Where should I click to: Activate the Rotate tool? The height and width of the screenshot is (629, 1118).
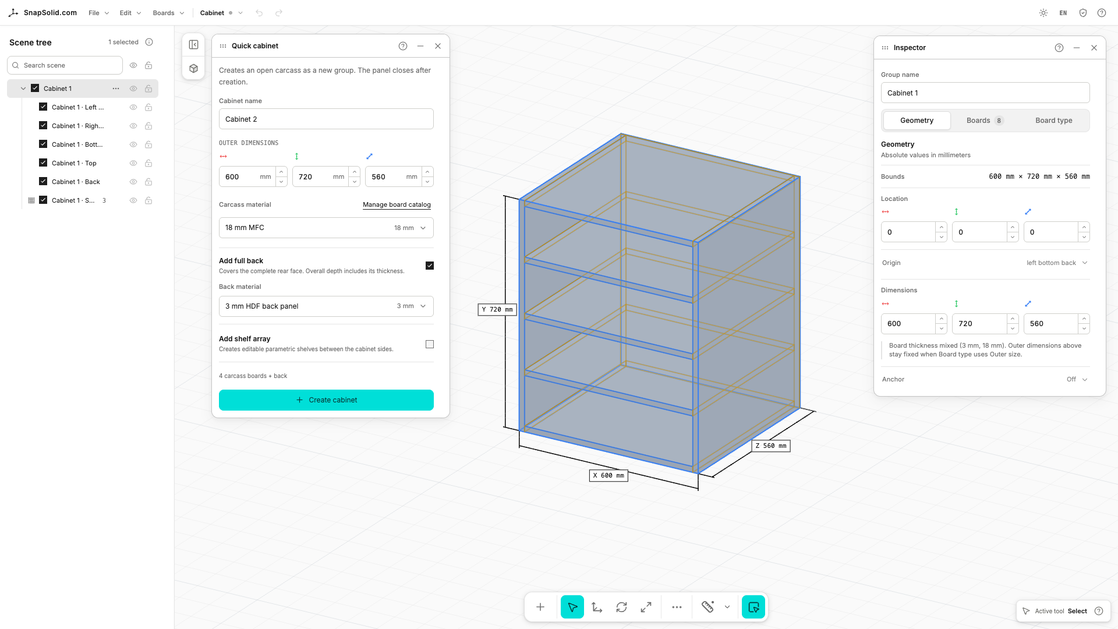[622, 607]
